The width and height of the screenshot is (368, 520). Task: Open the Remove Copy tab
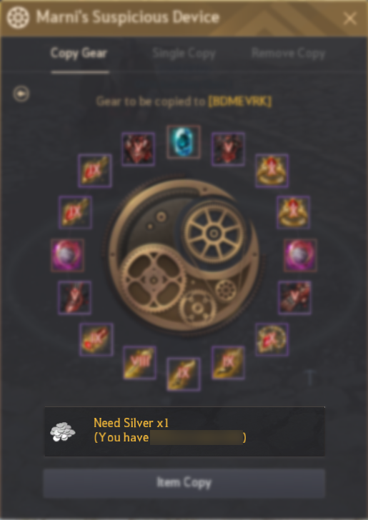point(288,53)
